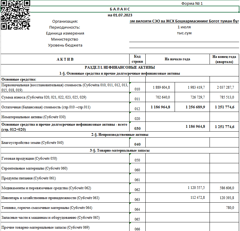Click '2-§. Непроизводственные активы' heading
The image size is (240, 231).
tap(120, 135)
